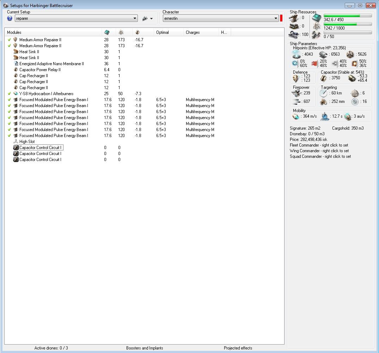Click the structure hitpoints icon showing 5626

(350, 54)
